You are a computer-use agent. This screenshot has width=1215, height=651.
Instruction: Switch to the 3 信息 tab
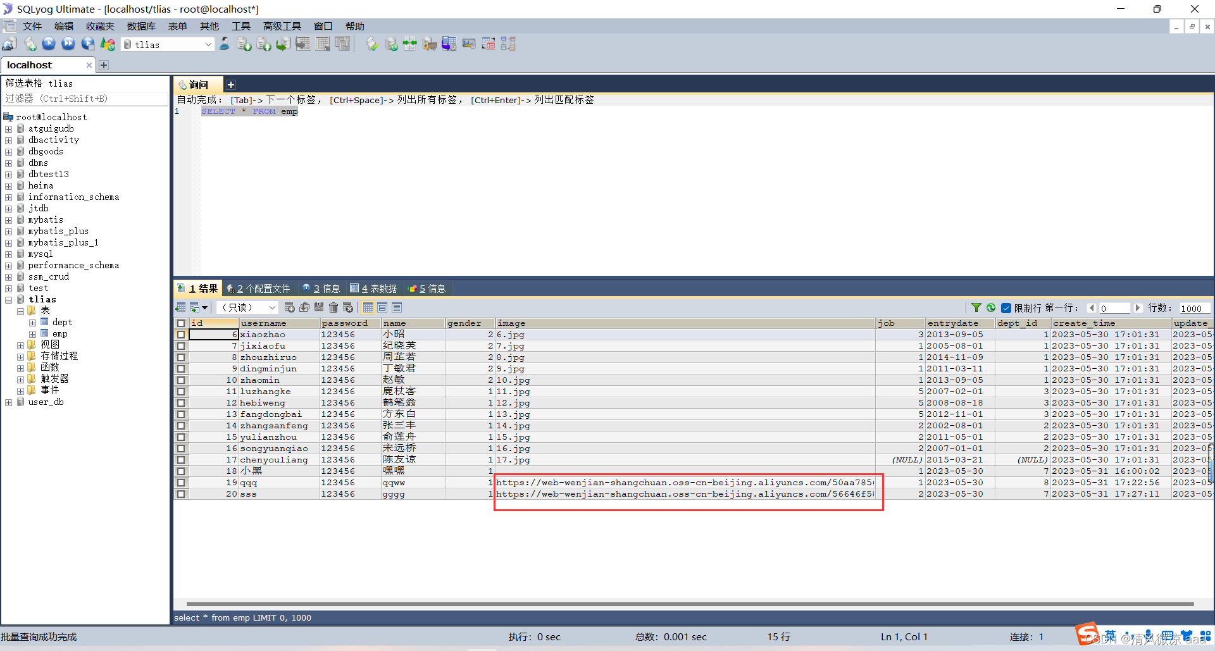321,289
